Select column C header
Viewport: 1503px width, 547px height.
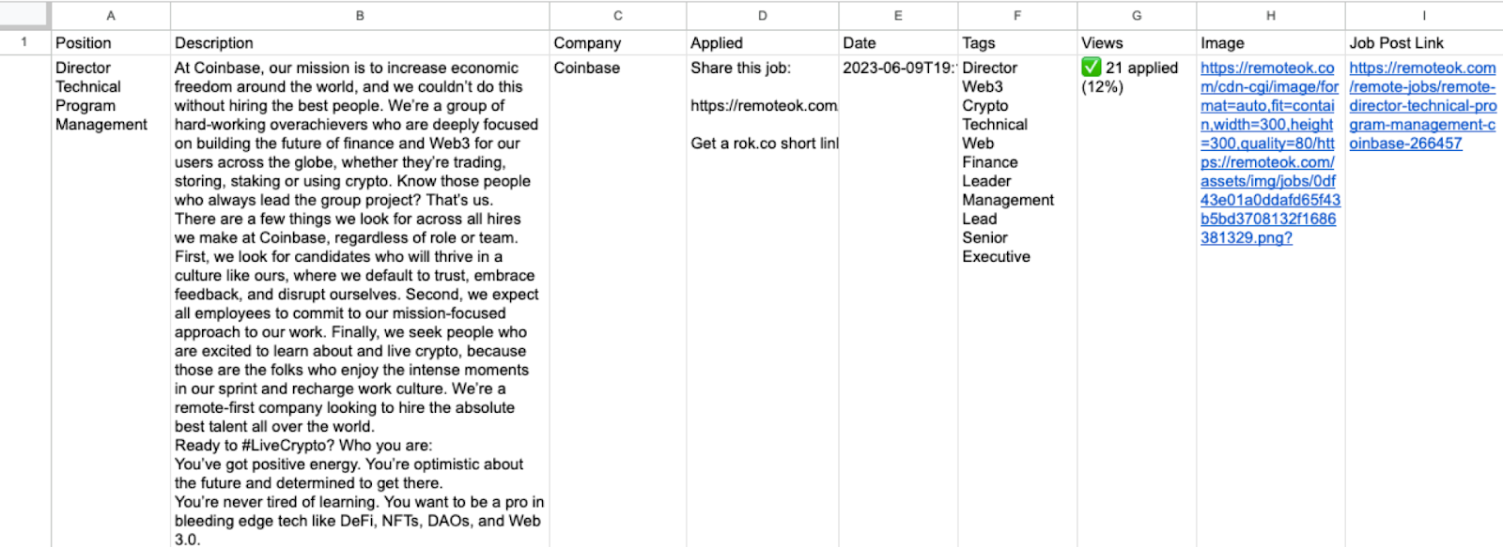(x=617, y=15)
